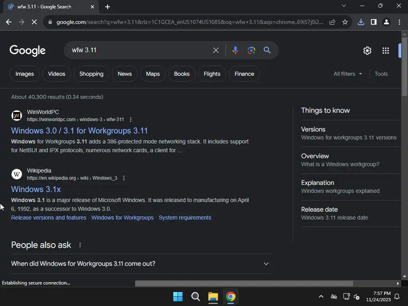Clear the search box text
The width and height of the screenshot is (408, 306).
click(216, 50)
